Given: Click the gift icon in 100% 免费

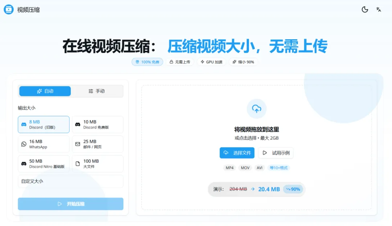Looking at the screenshot, I should point(137,62).
